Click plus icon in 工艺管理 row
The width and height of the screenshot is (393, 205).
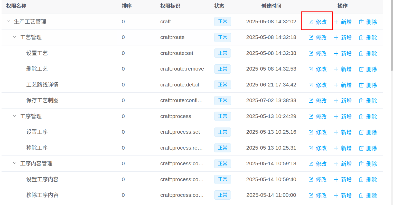pyautogui.click(x=336, y=38)
